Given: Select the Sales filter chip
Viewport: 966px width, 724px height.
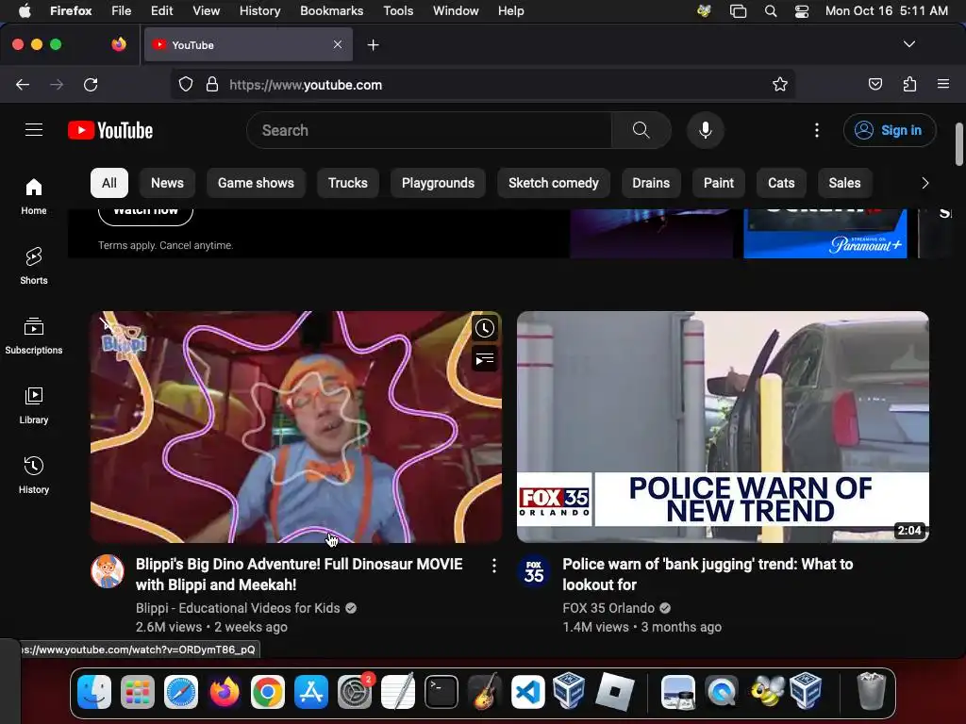Looking at the screenshot, I should pyautogui.click(x=844, y=183).
